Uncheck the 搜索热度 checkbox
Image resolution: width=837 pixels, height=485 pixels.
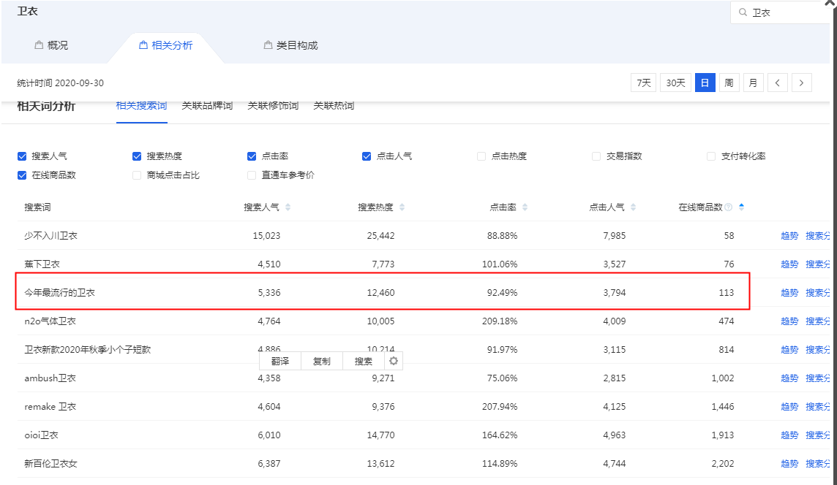[x=137, y=156]
